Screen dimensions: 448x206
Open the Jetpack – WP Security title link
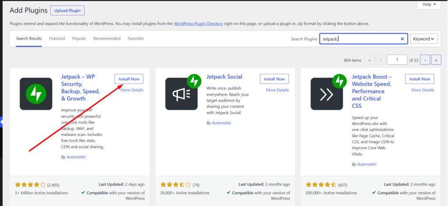point(80,88)
